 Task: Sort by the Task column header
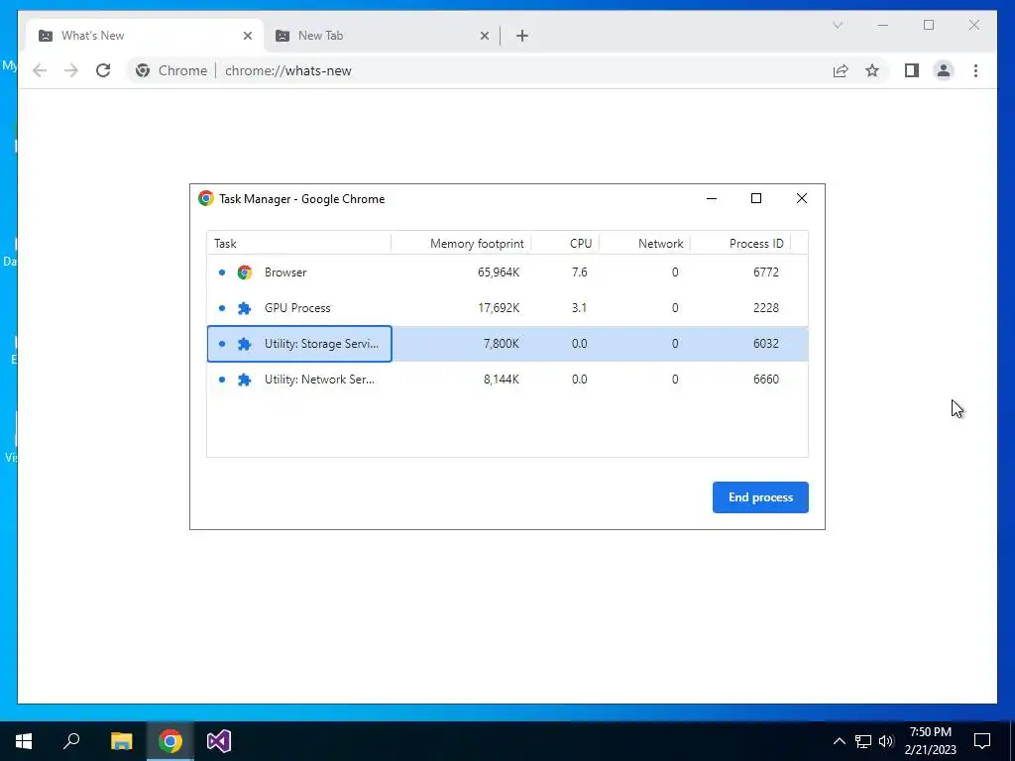(299, 244)
